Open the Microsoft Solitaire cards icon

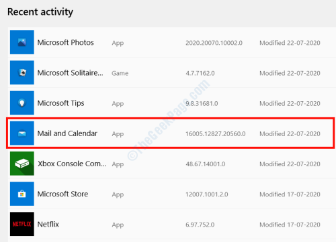[x=22, y=72]
